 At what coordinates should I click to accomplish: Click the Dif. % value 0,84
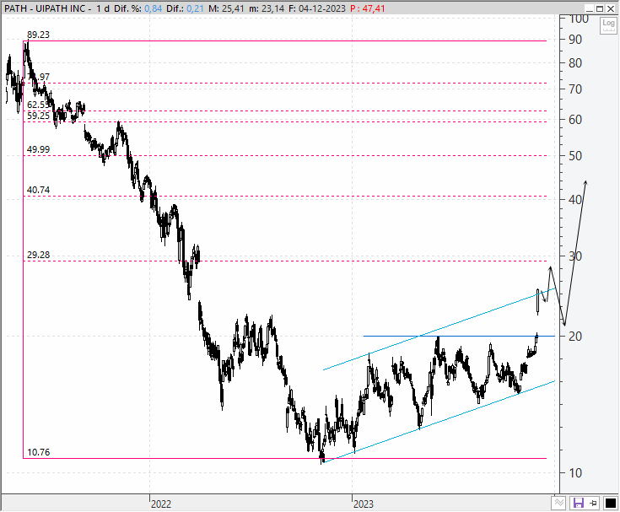(x=153, y=8)
